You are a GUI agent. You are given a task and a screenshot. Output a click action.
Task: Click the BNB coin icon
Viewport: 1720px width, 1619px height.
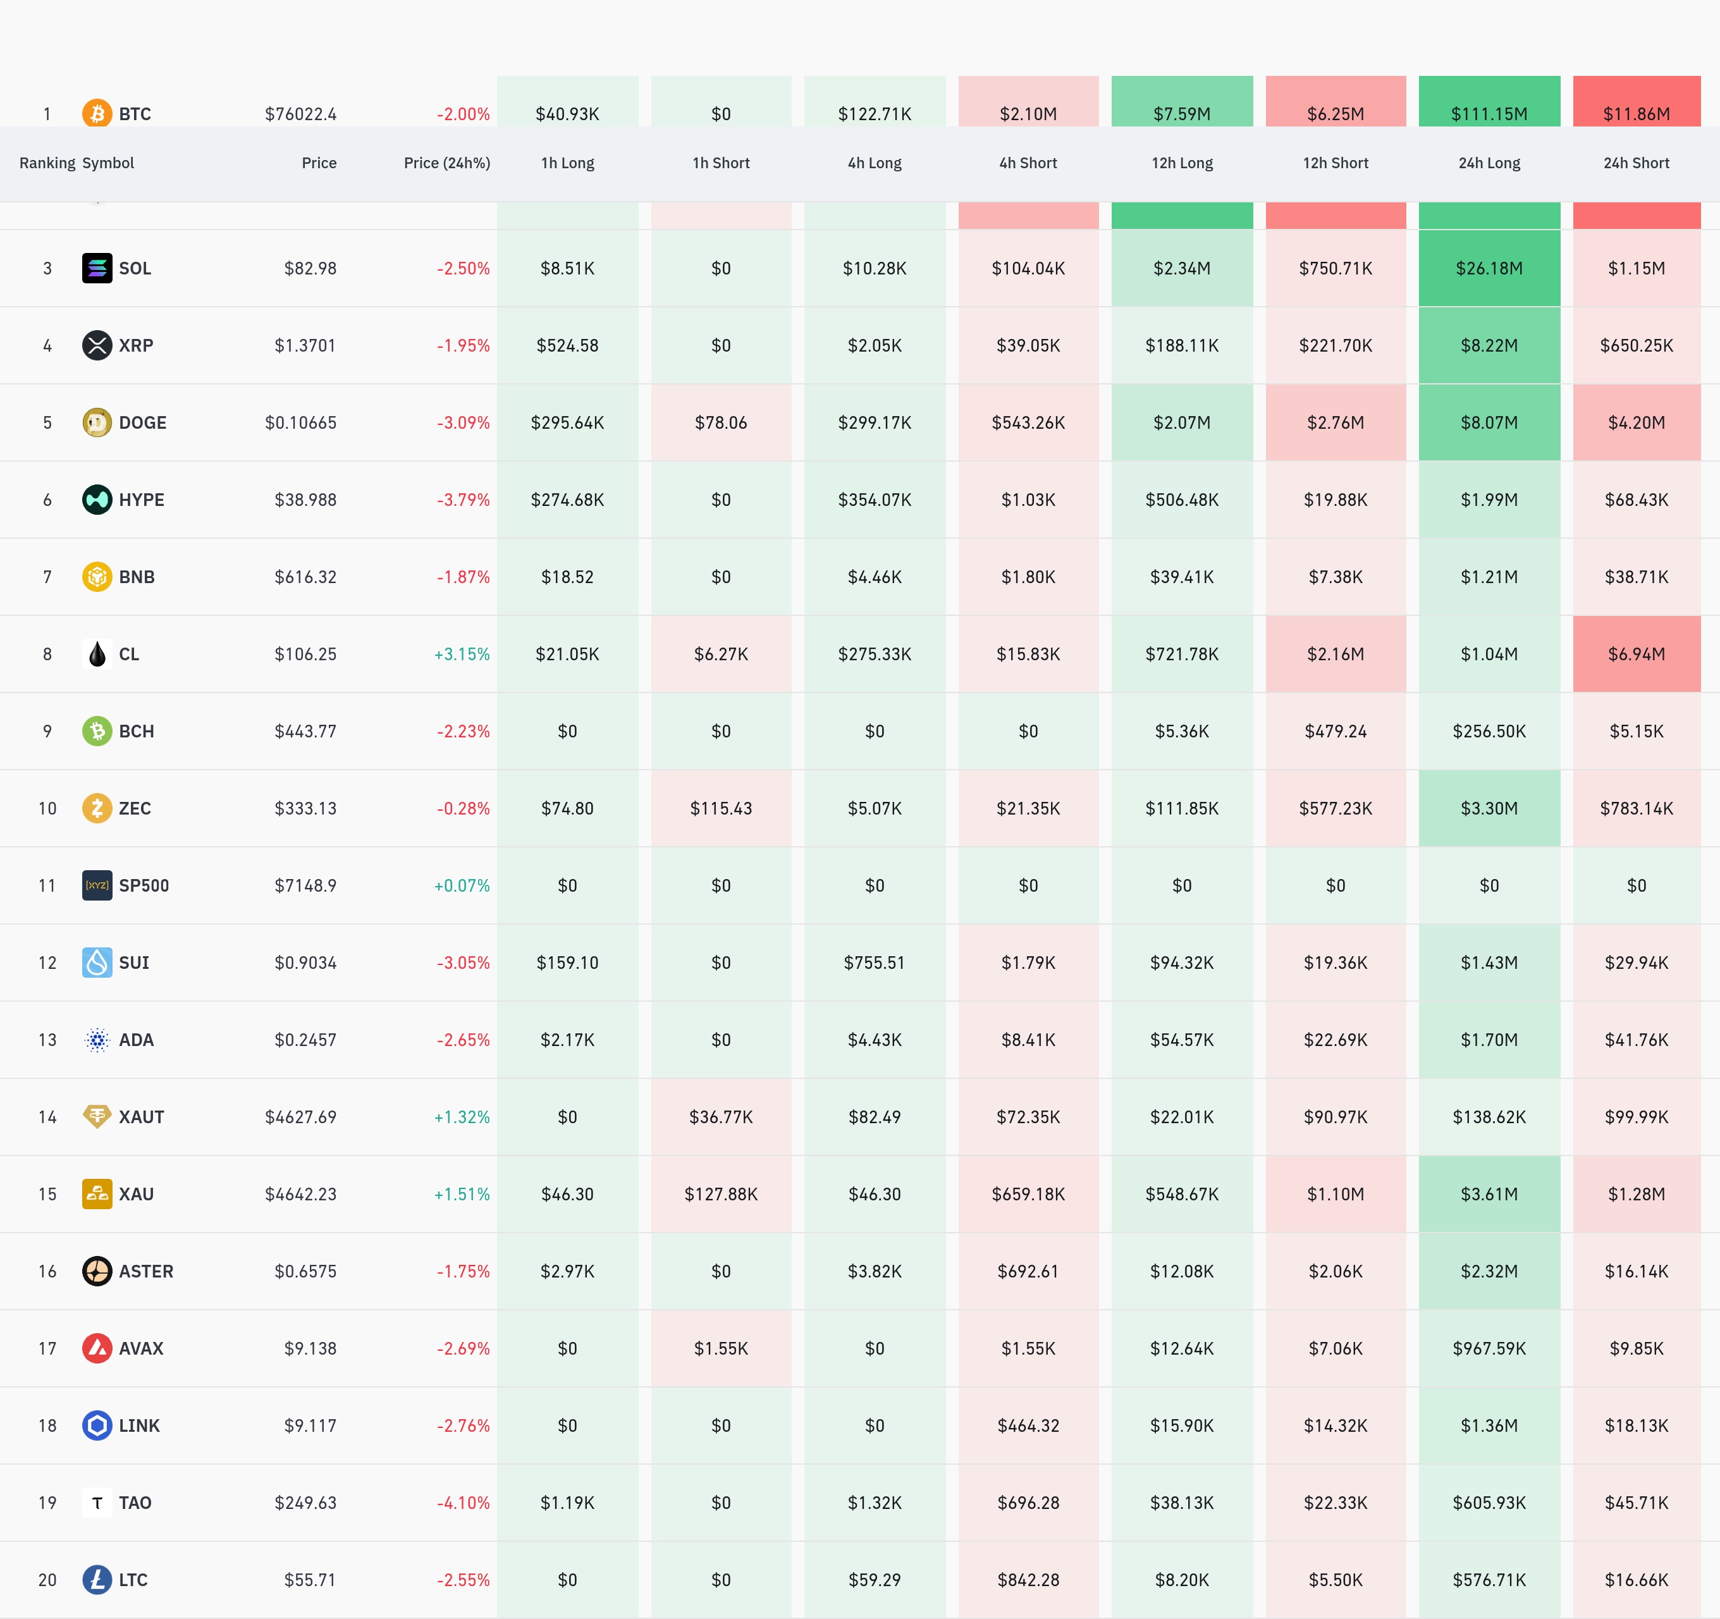point(97,576)
